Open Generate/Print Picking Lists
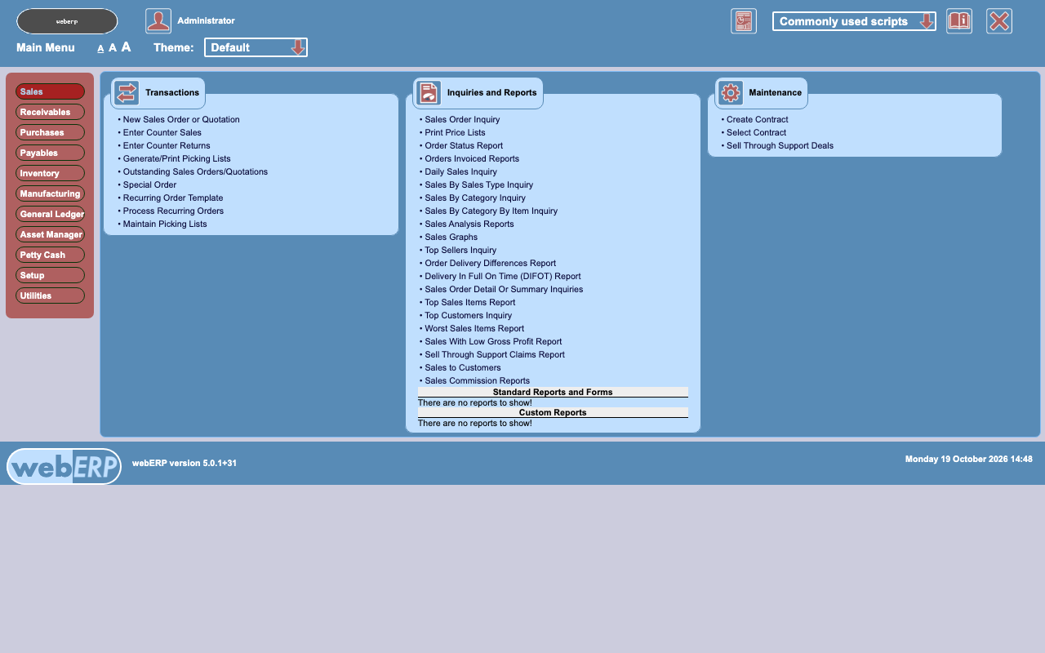This screenshot has width=1045, height=653. point(177,158)
